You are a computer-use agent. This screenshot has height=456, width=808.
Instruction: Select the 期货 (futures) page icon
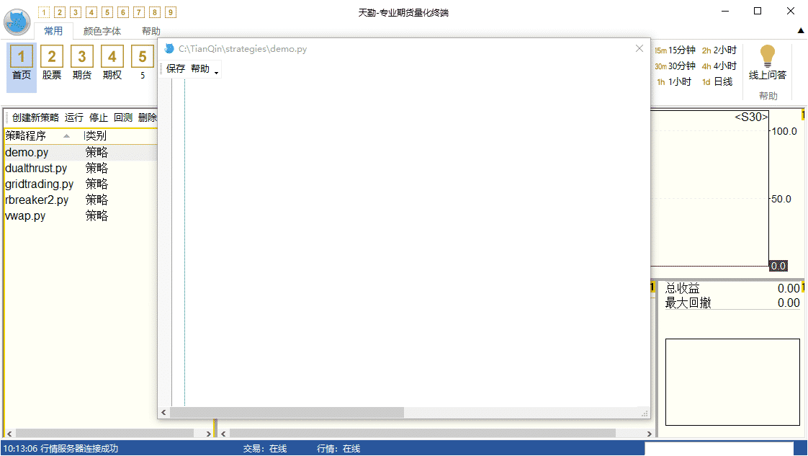tap(82, 63)
